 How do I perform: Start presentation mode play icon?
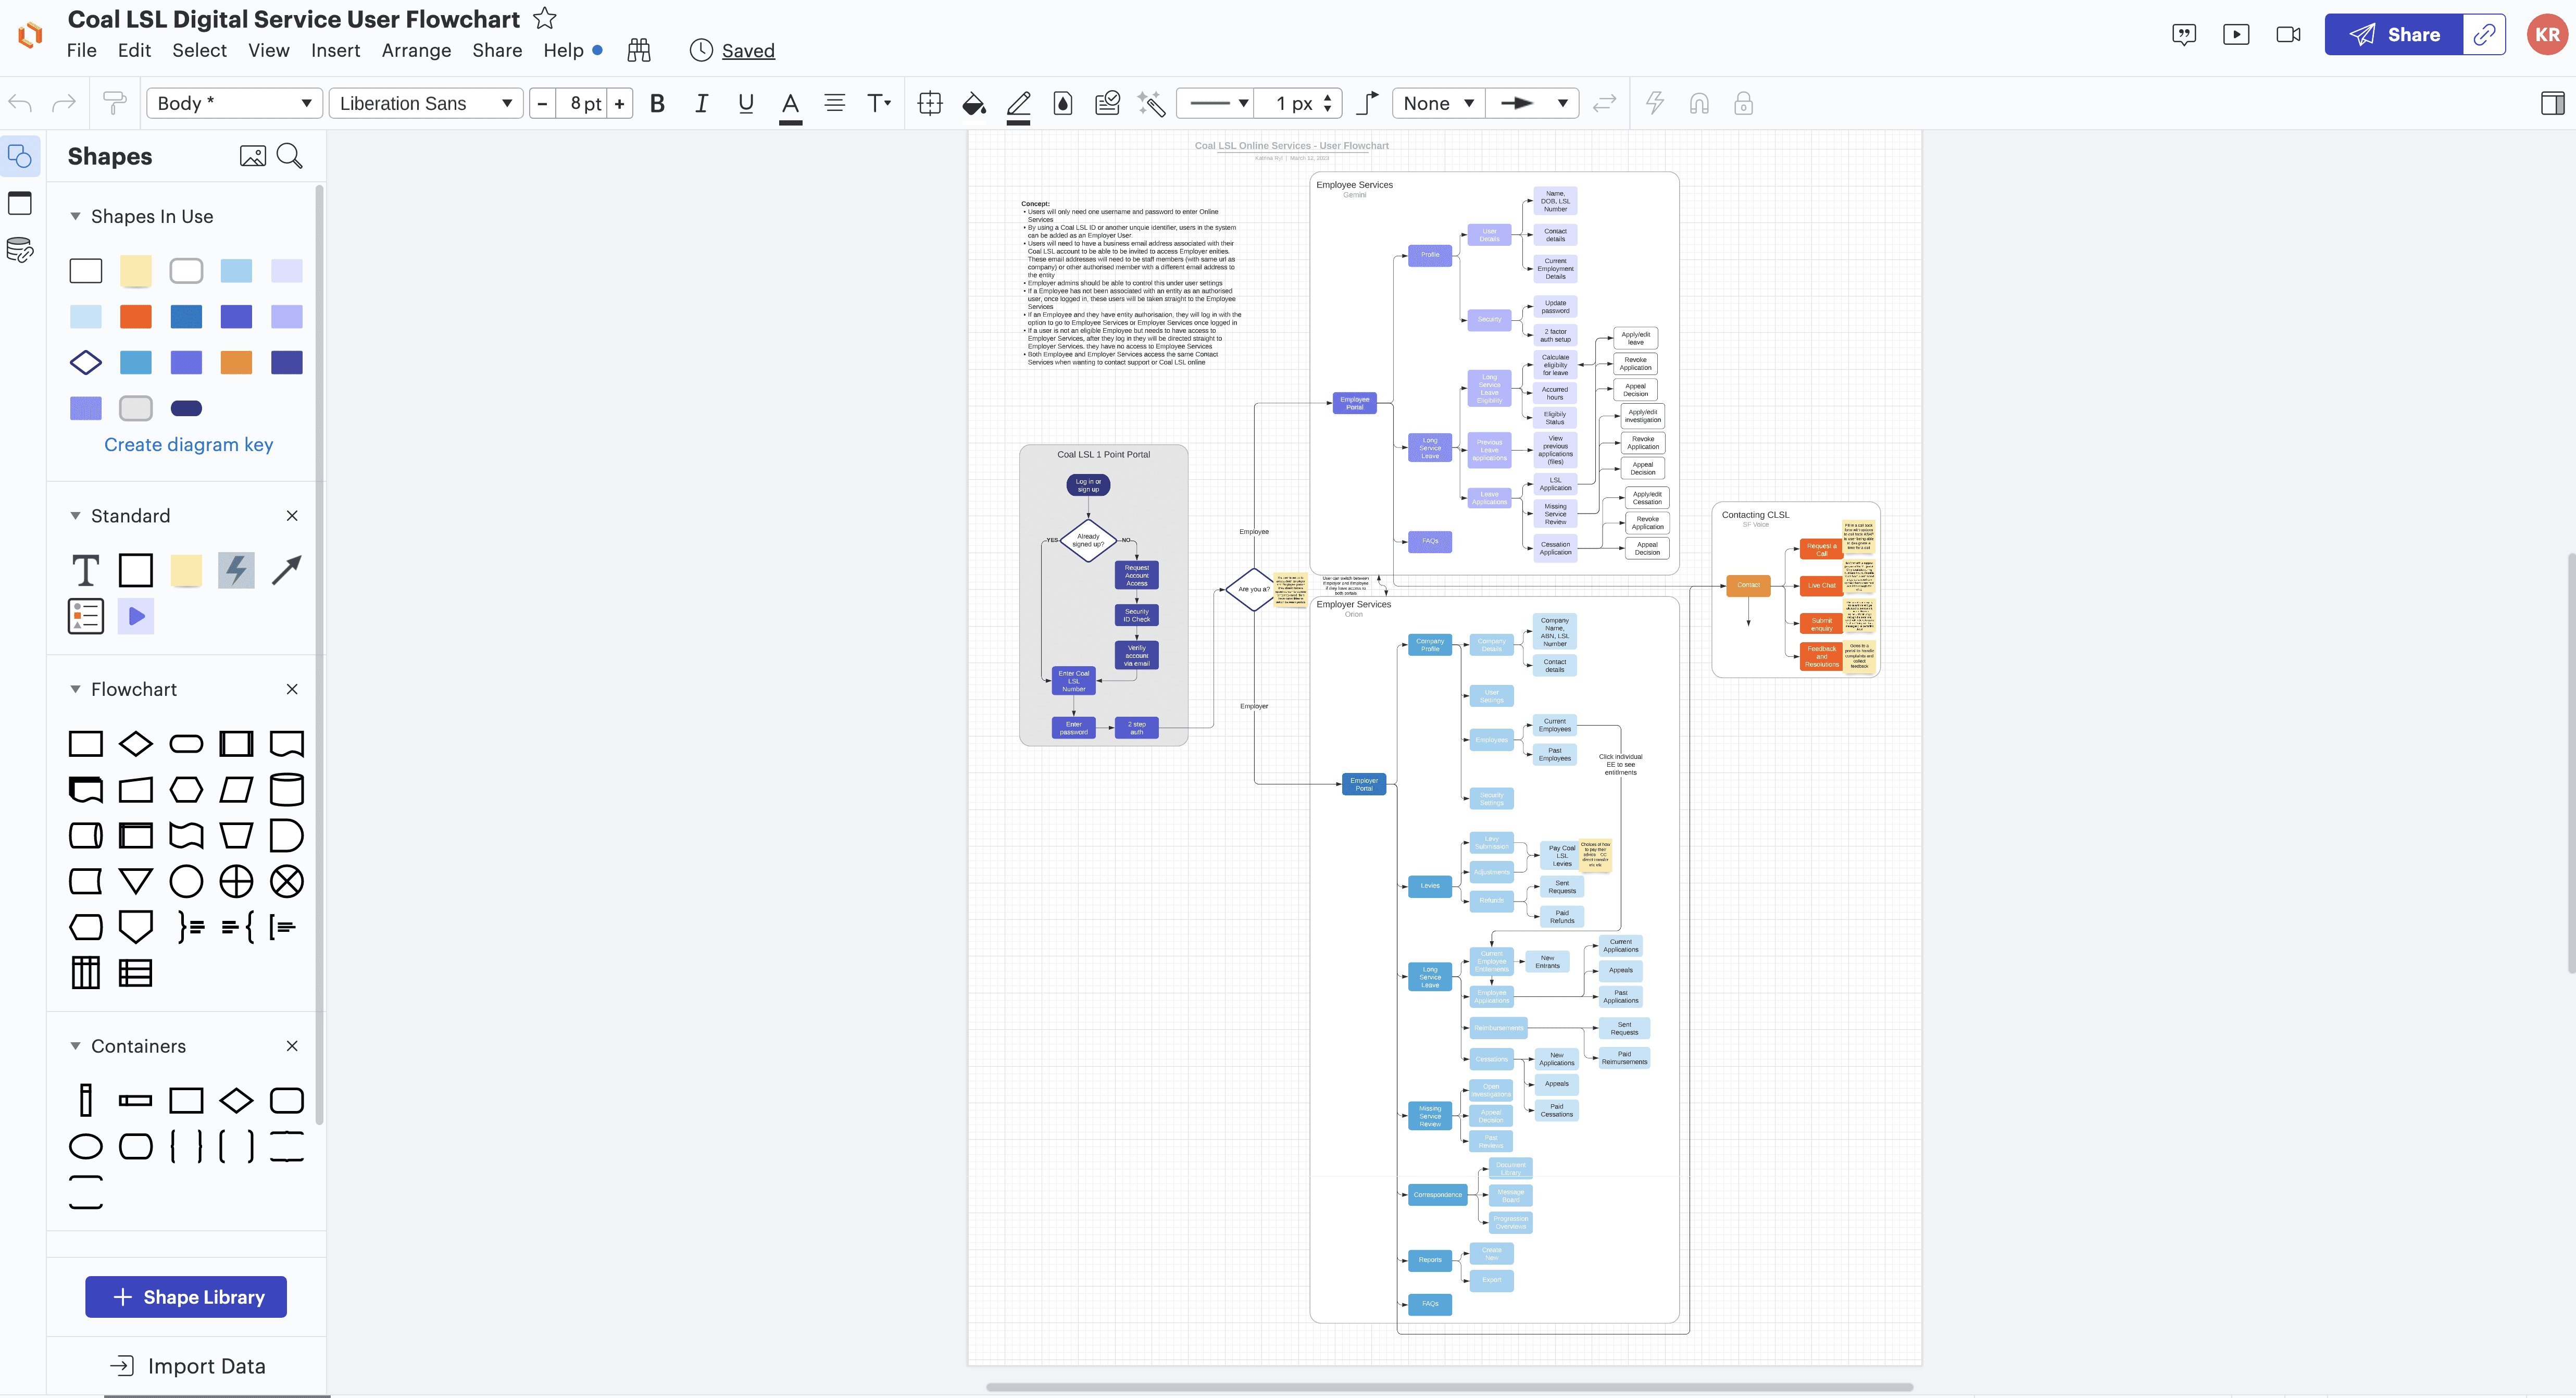click(x=2236, y=35)
